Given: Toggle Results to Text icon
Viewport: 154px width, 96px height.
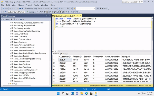Looking at the screenshot, I should pos(58,12).
